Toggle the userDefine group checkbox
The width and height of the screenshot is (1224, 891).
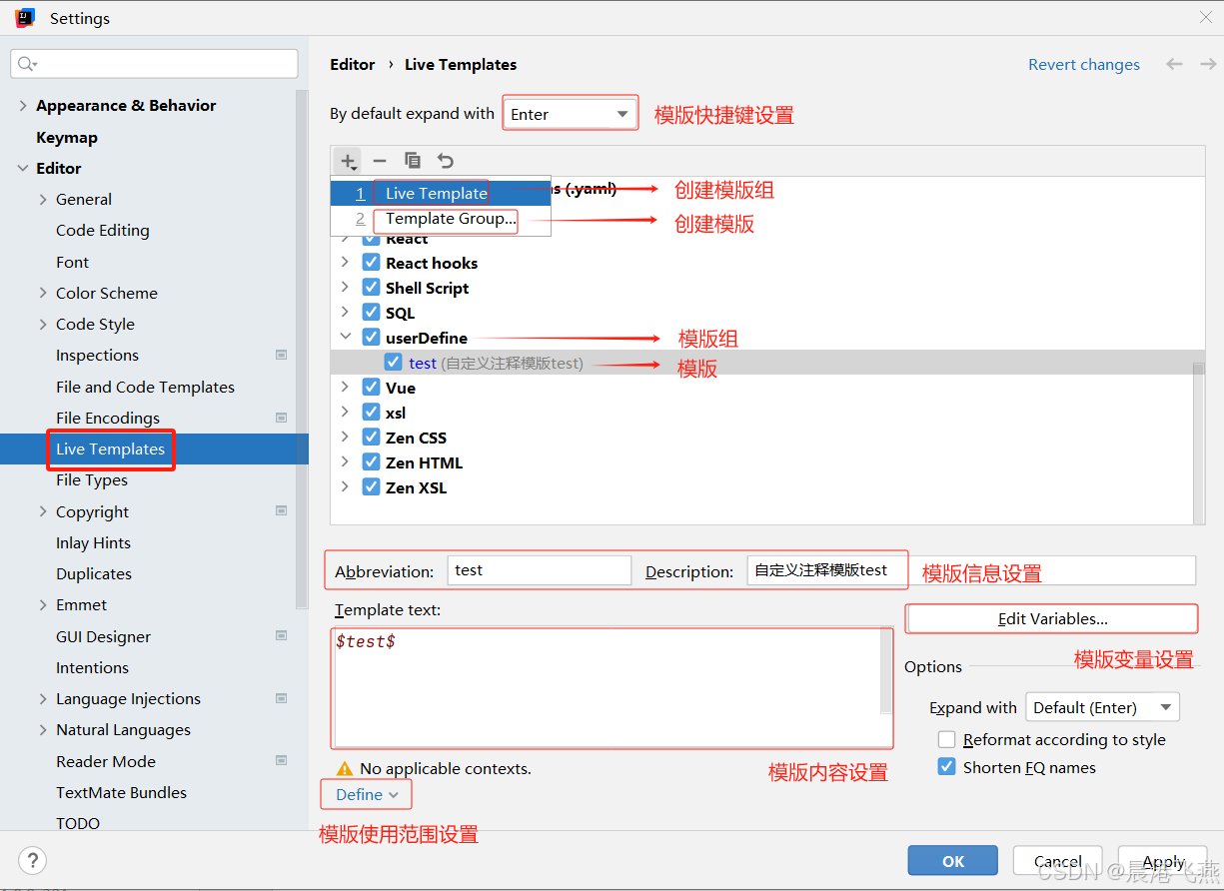pos(371,338)
